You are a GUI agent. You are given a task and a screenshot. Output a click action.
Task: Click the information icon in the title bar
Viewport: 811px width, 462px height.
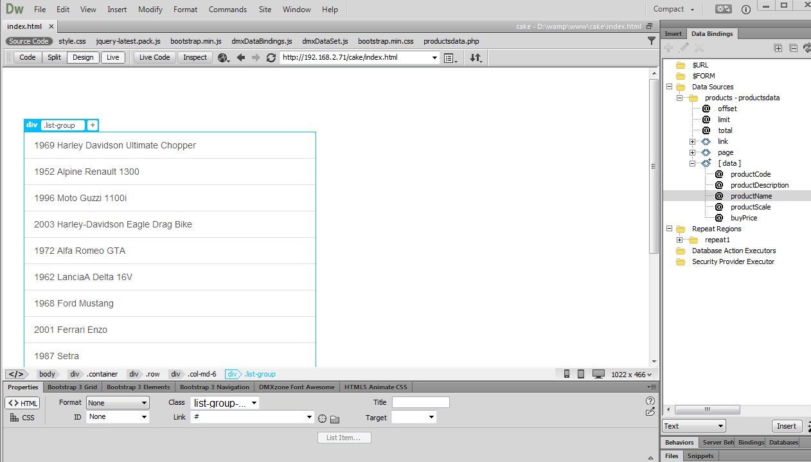(x=746, y=9)
